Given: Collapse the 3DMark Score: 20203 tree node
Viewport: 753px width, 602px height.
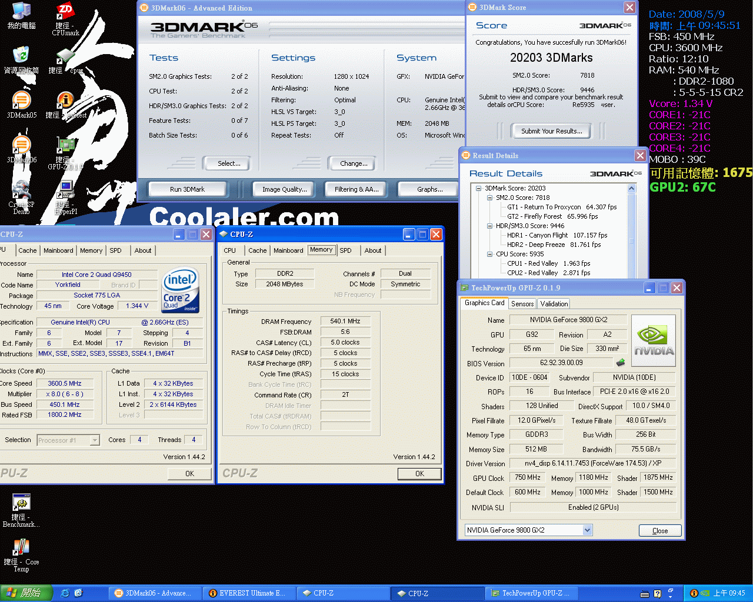Looking at the screenshot, I should pyautogui.click(x=478, y=188).
